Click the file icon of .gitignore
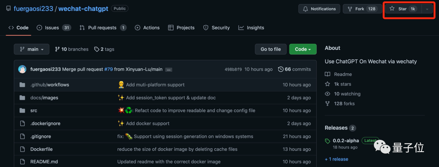The height and width of the screenshot is (167, 439). (22, 137)
